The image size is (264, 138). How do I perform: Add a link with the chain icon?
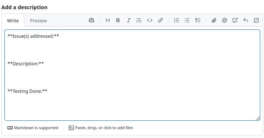(x=160, y=21)
